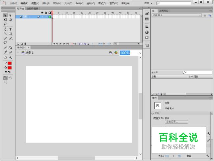Toggle the Snap to Objects option
214x161 pixels.
(5, 78)
